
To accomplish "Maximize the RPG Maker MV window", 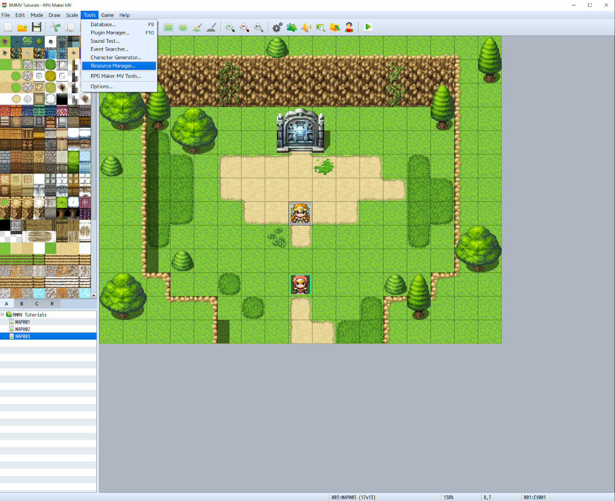I will click(x=590, y=5).
